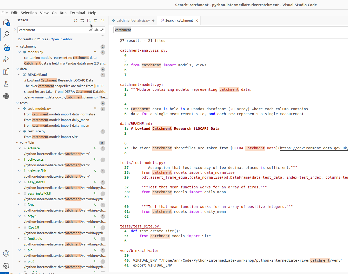Refresh the search results
The height and width of the screenshot is (274, 348).
coord(76,21)
